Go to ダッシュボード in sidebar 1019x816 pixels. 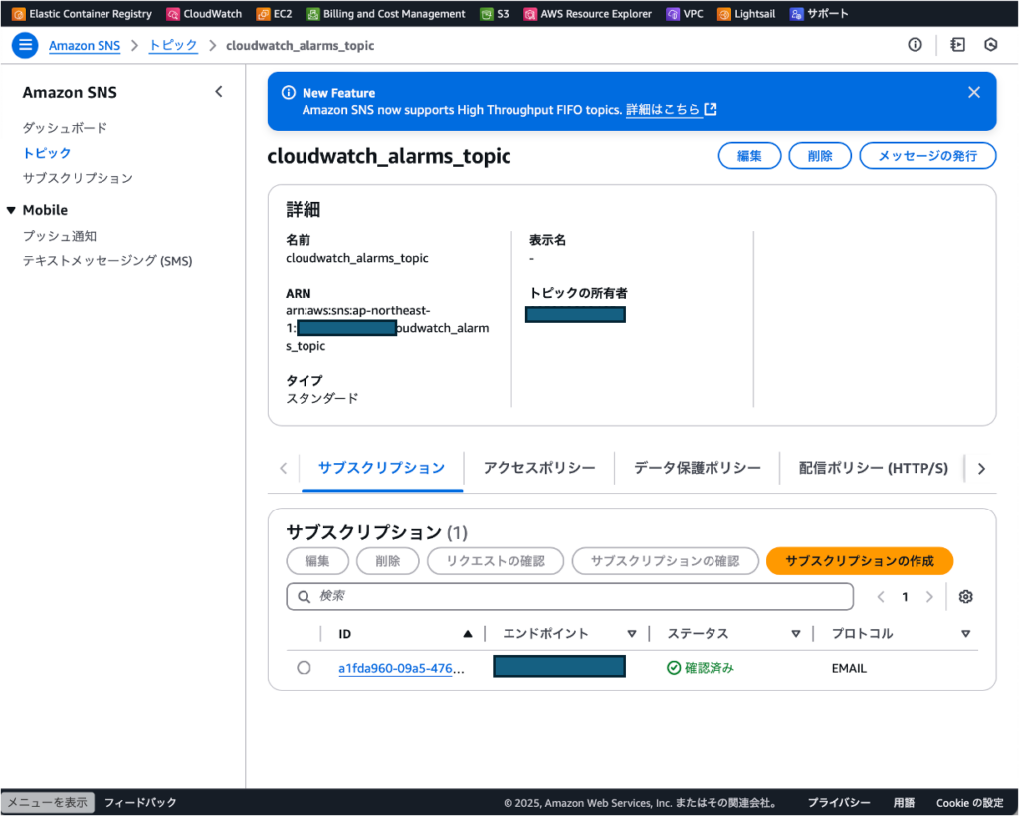tap(65, 128)
